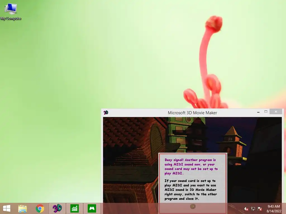
Task: Open the network tray icon
Action: (x=253, y=209)
